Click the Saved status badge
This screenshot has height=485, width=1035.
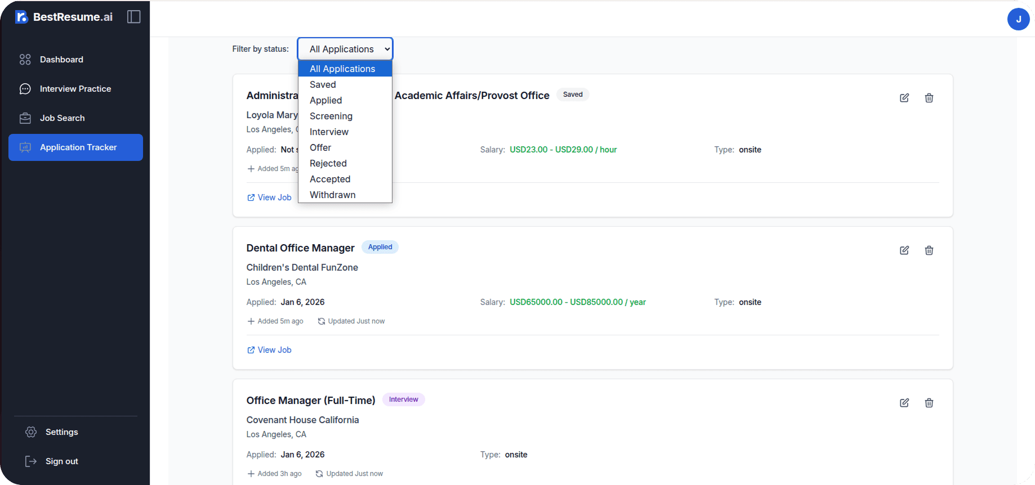coord(573,95)
